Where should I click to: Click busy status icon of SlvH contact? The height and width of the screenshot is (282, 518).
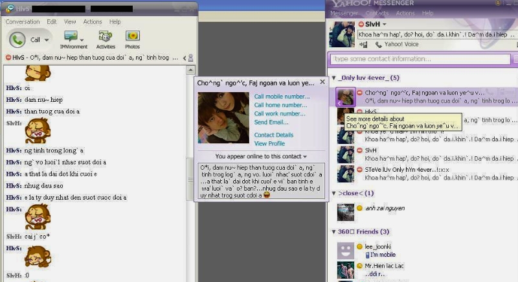[x=360, y=150]
